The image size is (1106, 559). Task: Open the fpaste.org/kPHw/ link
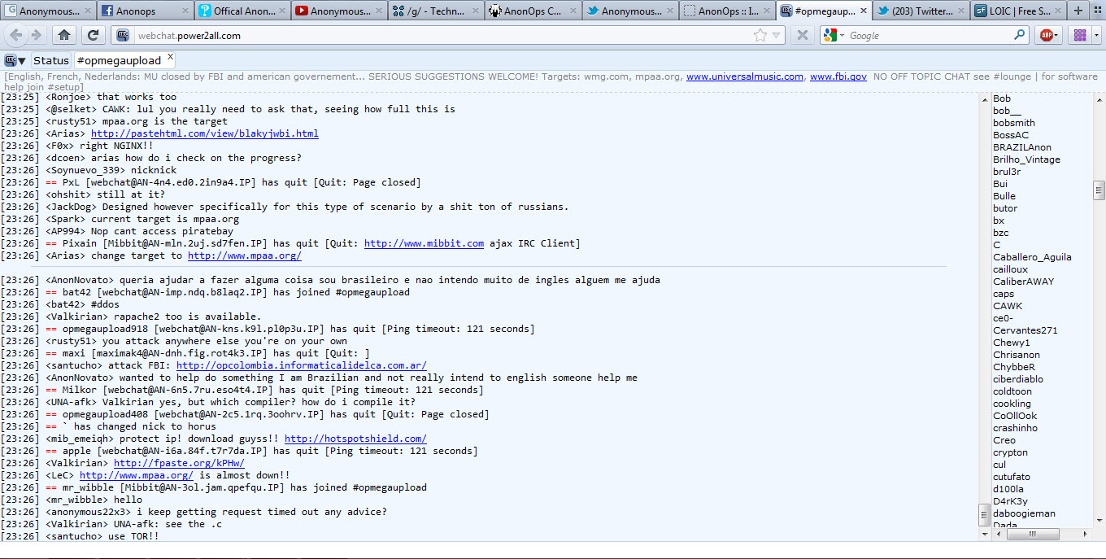pyautogui.click(x=179, y=463)
